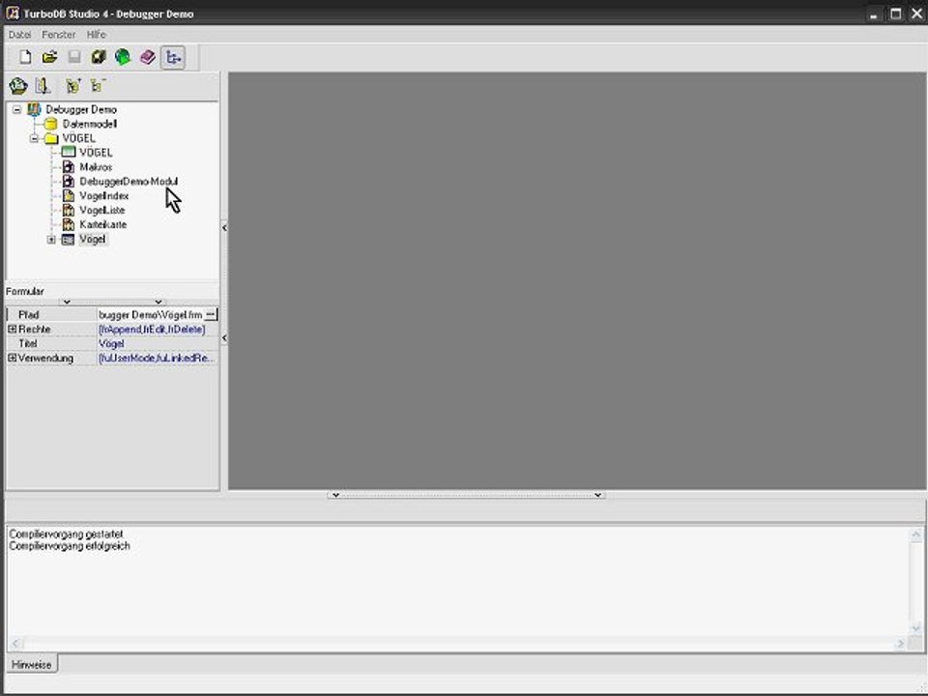Click message panel scroll up arrow
Screen dimensions: 928x696
(915, 535)
